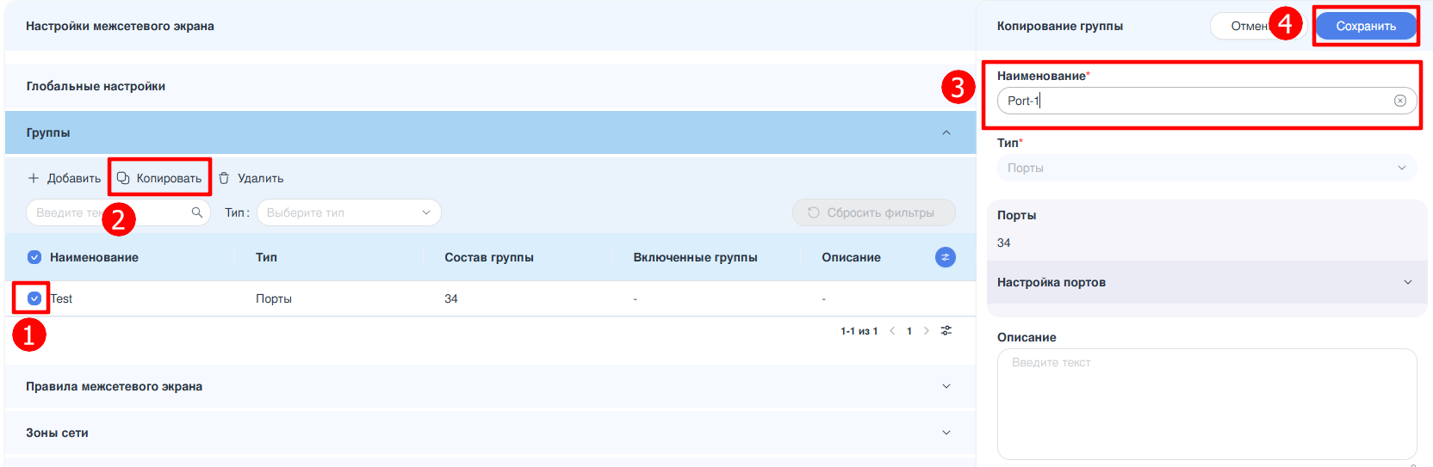Image resolution: width=1433 pixels, height=467 pixels.
Task: Expand the Правила межсетевого экрана section
Action: [x=946, y=386]
